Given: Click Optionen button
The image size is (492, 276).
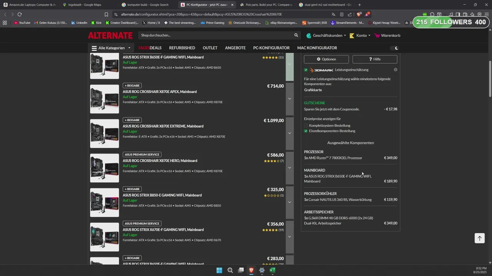Looking at the screenshot, I should [x=326, y=59].
